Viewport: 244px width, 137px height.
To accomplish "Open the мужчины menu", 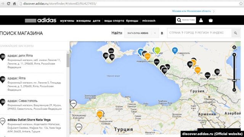I will tap(67, 21).
